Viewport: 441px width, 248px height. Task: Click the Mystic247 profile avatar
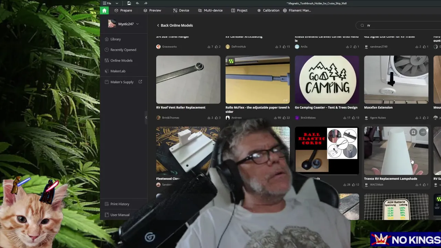pyautogui.click(x=112, y=24)
